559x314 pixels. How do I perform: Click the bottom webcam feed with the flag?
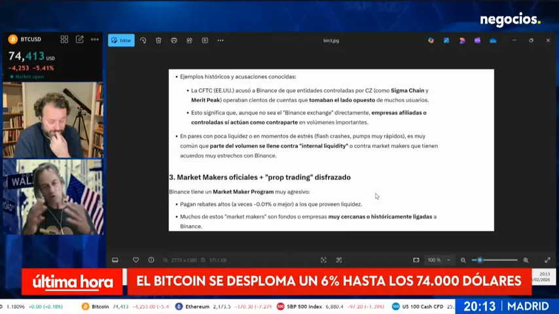[53, 197]
